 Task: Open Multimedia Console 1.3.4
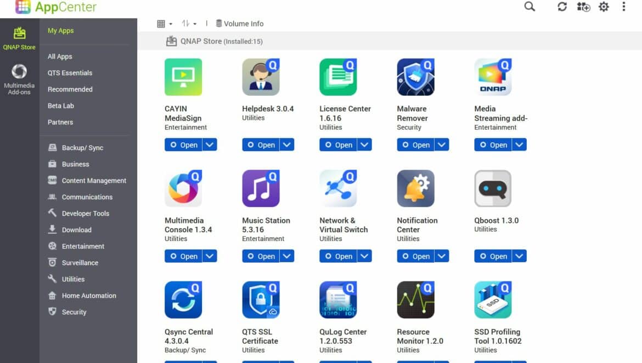coord(183,256)
